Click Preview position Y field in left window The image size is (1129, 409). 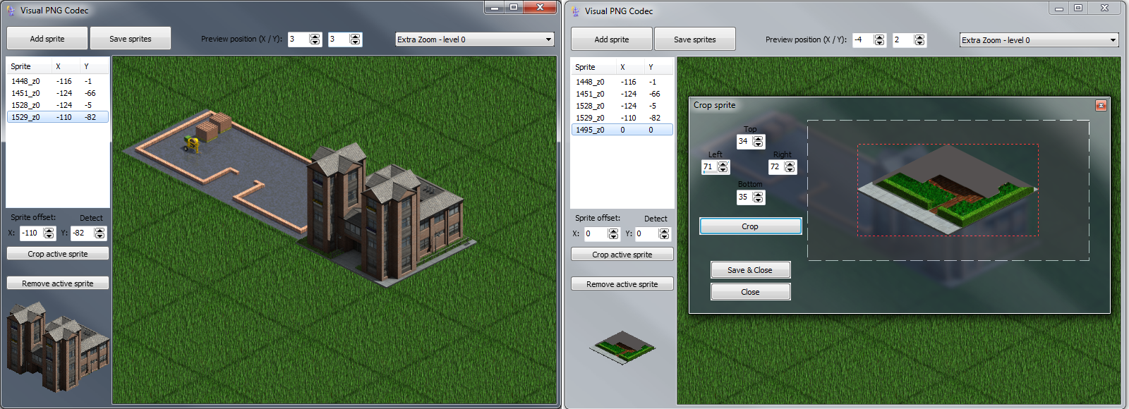pyautogui.click(x=339, y=39)
